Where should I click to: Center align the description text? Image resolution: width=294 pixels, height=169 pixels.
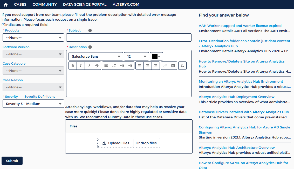(x=148, y=66)
